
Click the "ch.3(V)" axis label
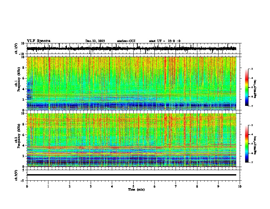point(16,176)
